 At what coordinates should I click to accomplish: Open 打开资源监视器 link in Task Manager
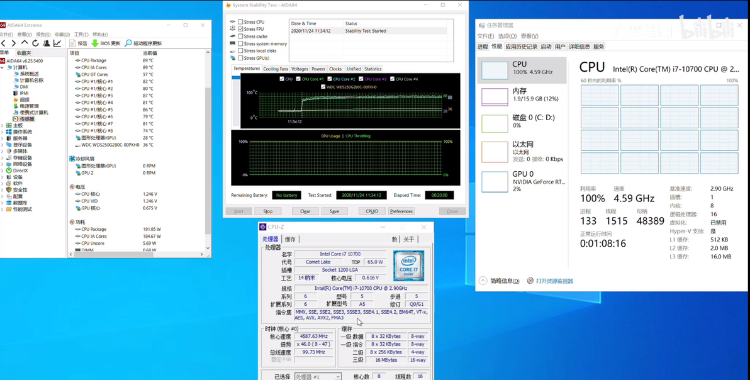tap(554, 281)
